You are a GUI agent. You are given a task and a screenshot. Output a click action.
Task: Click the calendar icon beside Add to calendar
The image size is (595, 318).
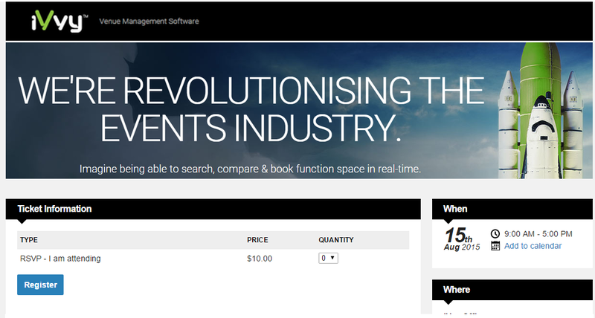[496, 246]
